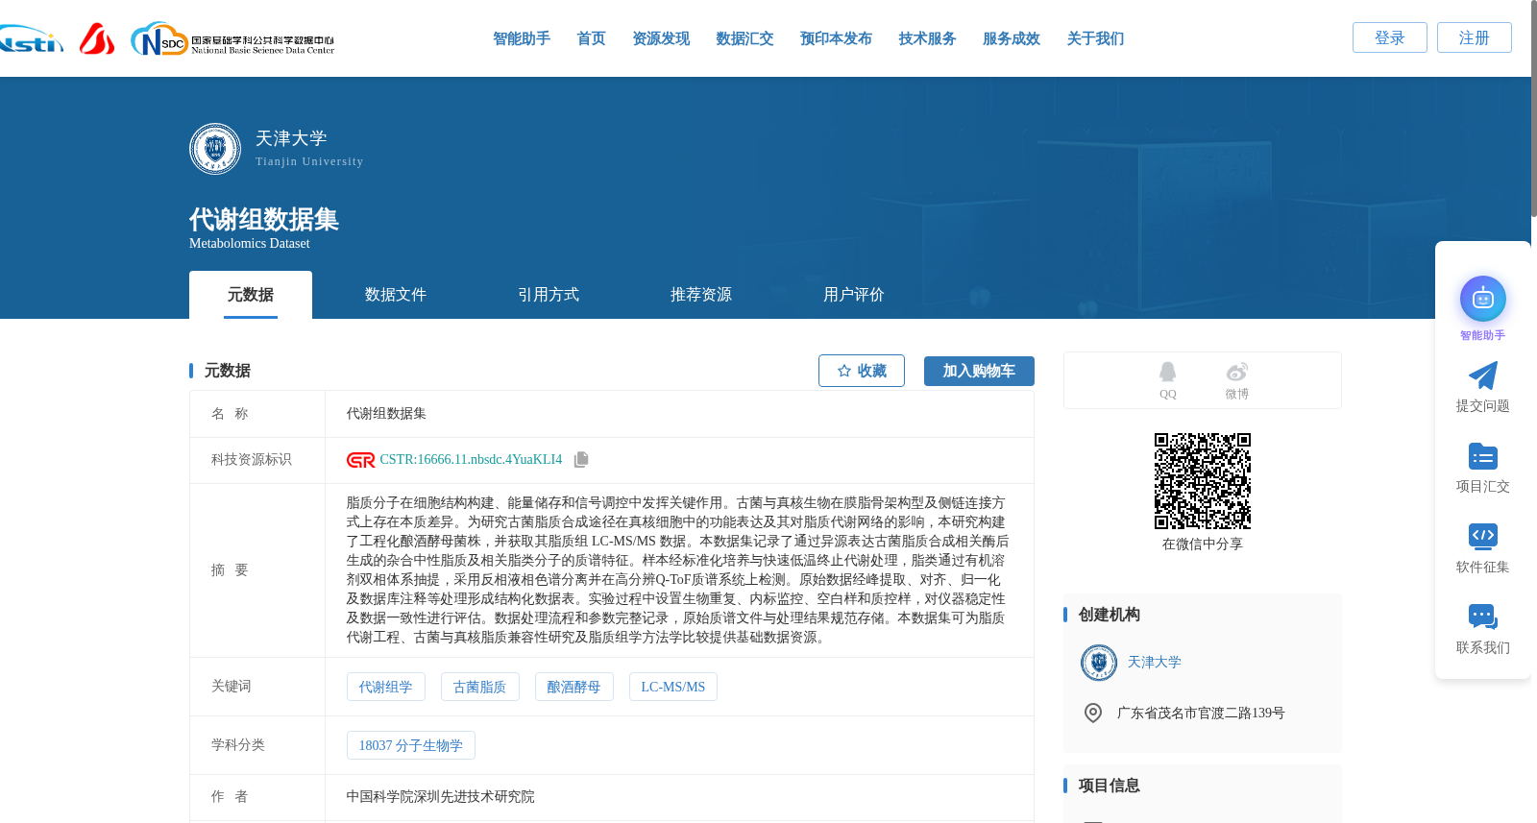Switch to the 引用方式 tab
This screenshot has height=823, width=1537.
[x=549, y=295]
